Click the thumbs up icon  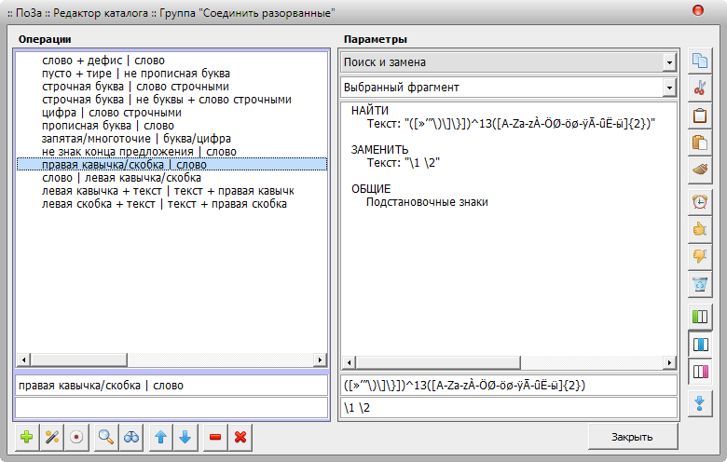[700, 229]
